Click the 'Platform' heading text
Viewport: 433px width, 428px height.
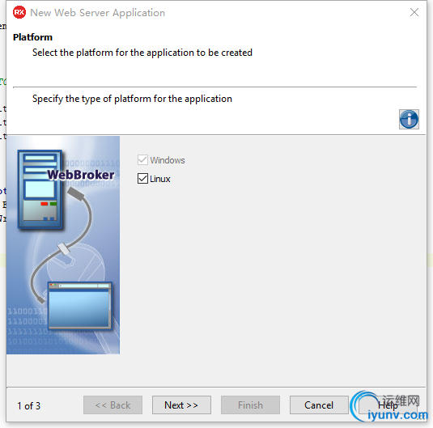click(x=32, y=37)
